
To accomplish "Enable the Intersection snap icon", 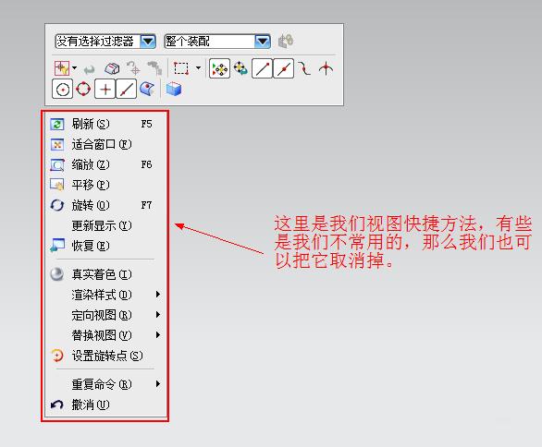I will tap(326, 68).
